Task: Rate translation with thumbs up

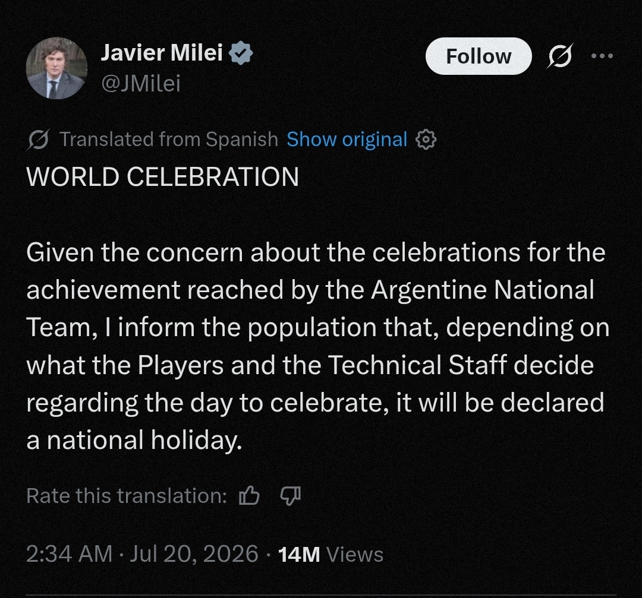Action: click(x=249, y=496)
